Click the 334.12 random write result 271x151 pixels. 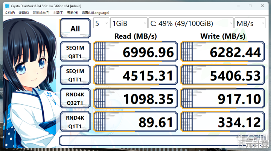tap(223, 122)
